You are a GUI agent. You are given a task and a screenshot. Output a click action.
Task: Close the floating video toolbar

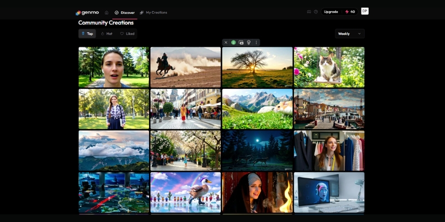tap(226, 43)
